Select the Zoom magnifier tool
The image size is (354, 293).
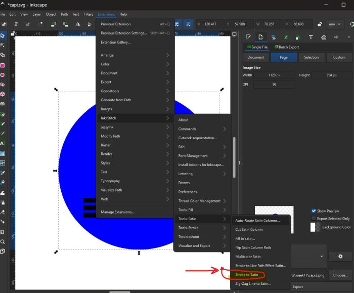(x=3, y=242)
